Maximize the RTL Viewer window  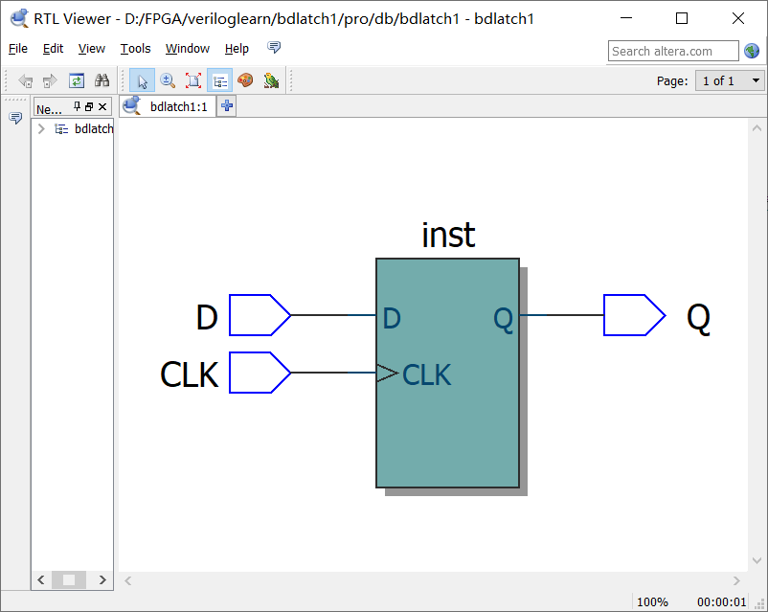point(682,18)
